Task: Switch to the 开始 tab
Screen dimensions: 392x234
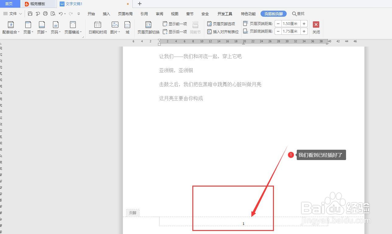Action: [91, 14]
